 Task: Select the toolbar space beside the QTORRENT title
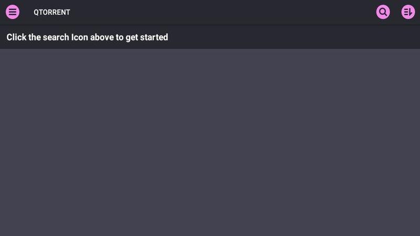222,12
